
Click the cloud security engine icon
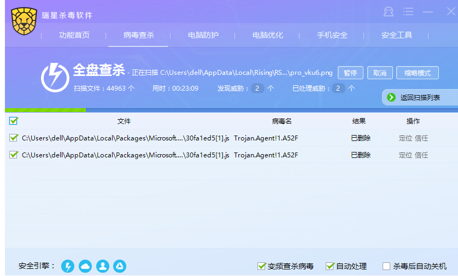pos(85,266)
